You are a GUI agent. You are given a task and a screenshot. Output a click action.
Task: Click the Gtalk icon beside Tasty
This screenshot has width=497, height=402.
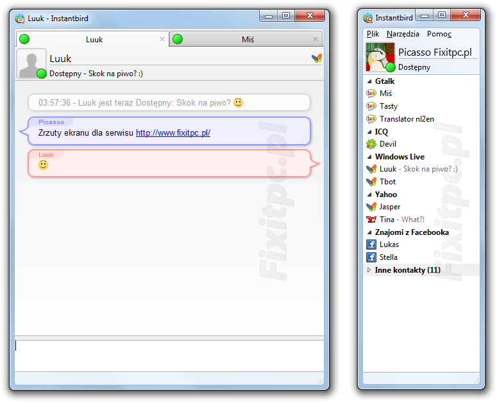371,106
